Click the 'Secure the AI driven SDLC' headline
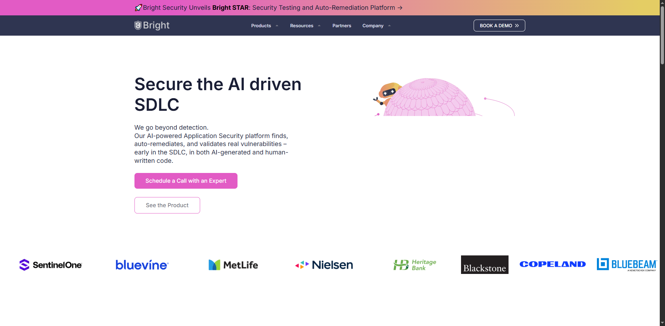This screenshot has height=326, width=665. tap(218, 94)
